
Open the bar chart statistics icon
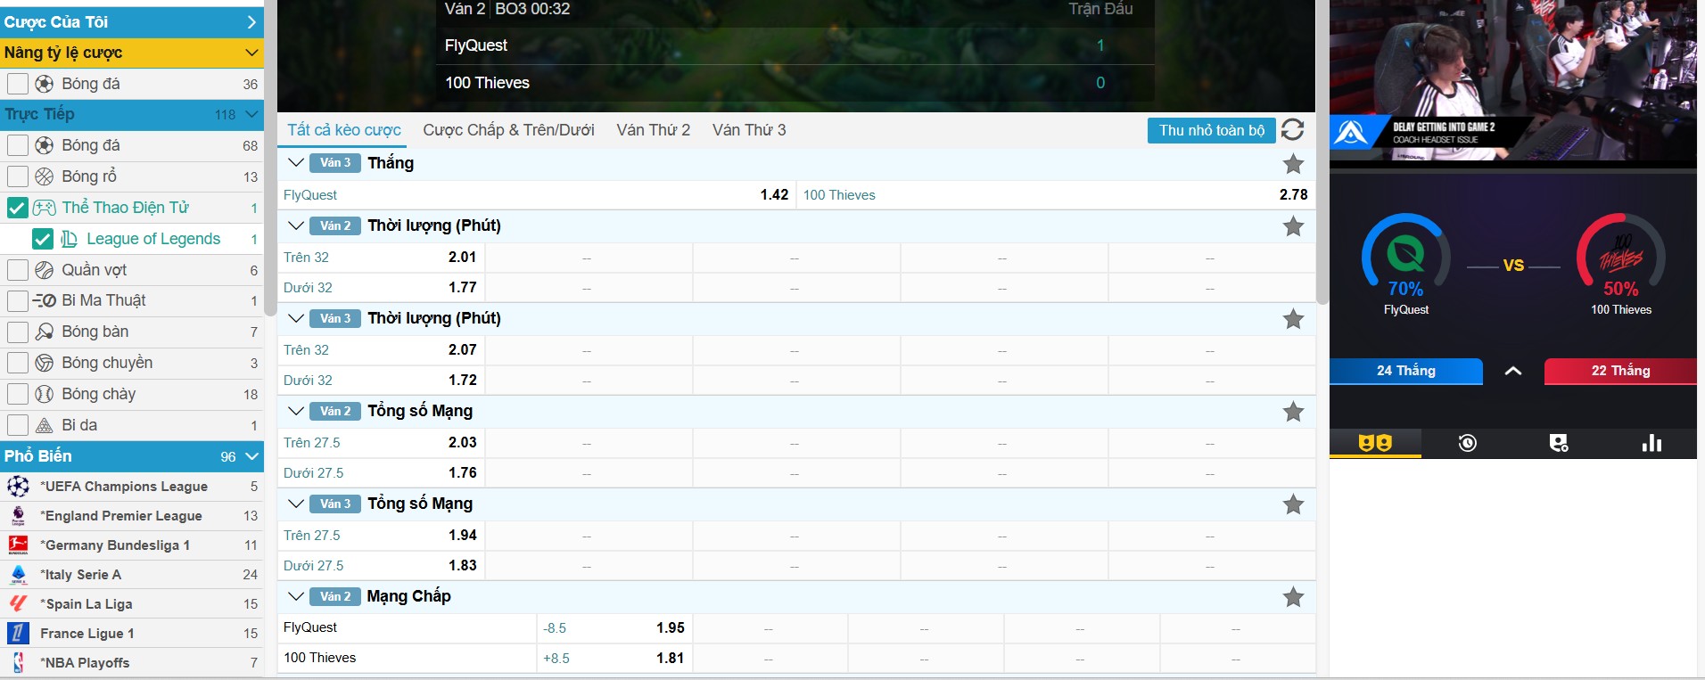click(x=1651, y=443)
